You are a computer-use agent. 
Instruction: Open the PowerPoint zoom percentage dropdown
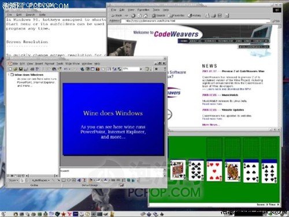[141, 69]
